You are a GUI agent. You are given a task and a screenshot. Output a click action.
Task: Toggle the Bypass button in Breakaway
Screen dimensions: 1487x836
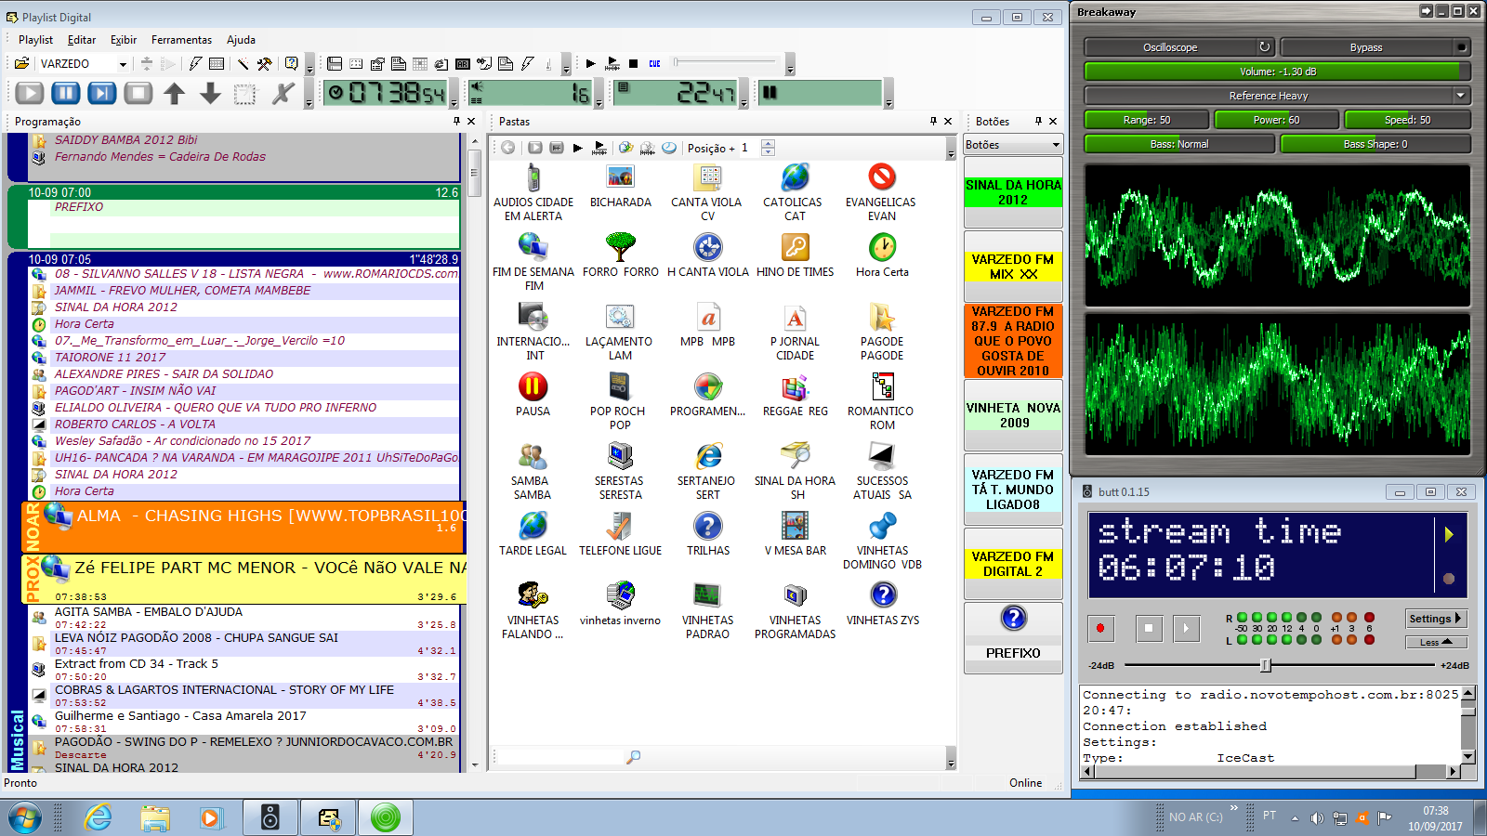point(1375,47)
